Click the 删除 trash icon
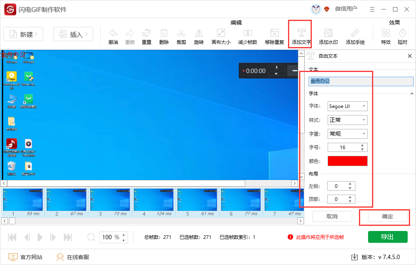 tap(164, 33)
